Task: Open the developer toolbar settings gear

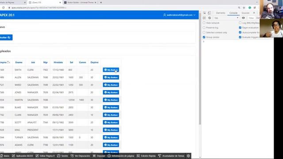Action: pos(188,156)
